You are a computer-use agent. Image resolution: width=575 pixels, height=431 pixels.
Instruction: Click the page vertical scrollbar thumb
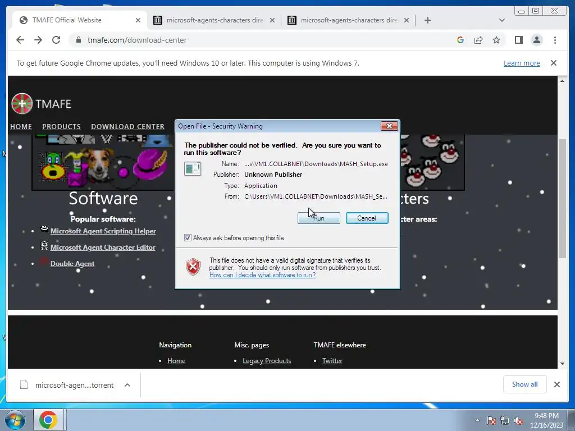[562, 199]
